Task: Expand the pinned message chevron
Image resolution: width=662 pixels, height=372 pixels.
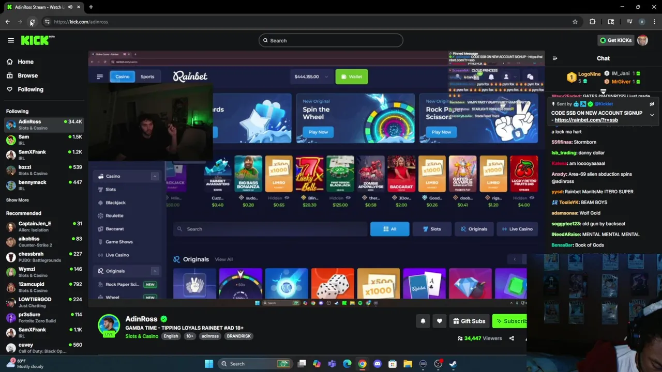Action: 652,115
